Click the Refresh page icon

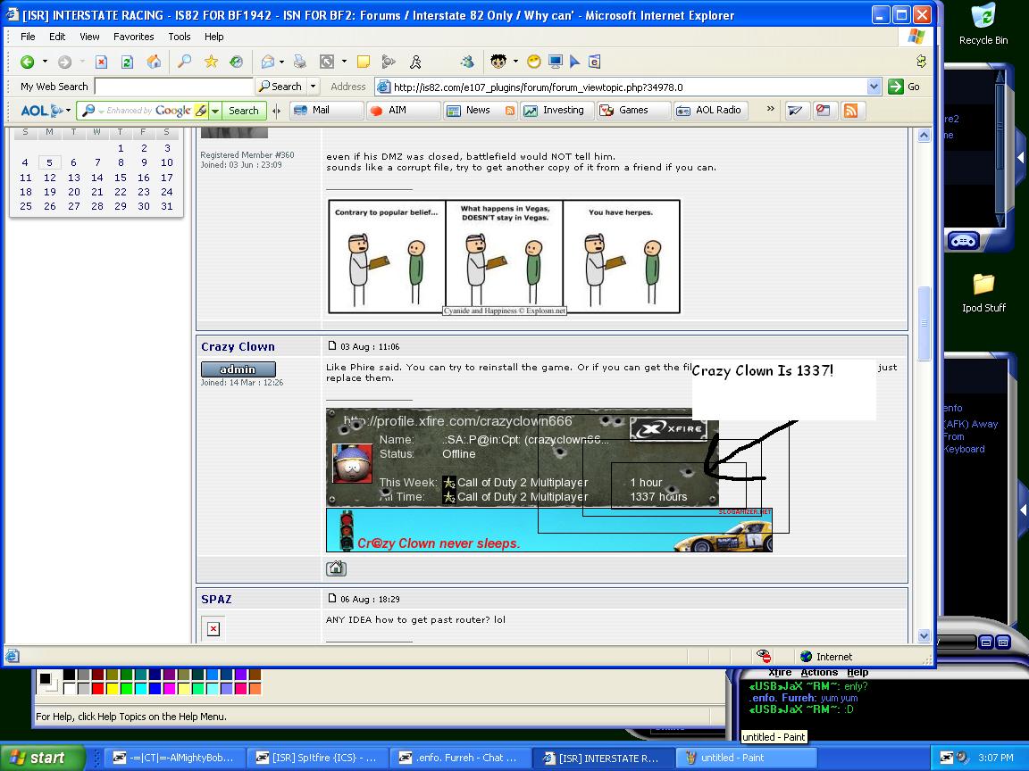tap(128, 62)
